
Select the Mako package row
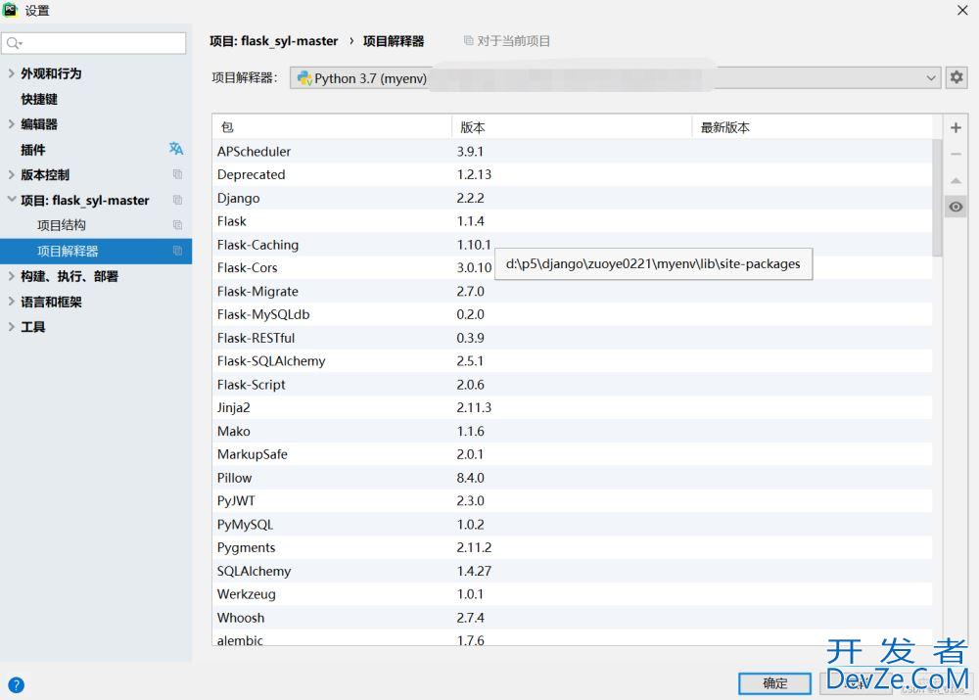(x=573, y=431)
